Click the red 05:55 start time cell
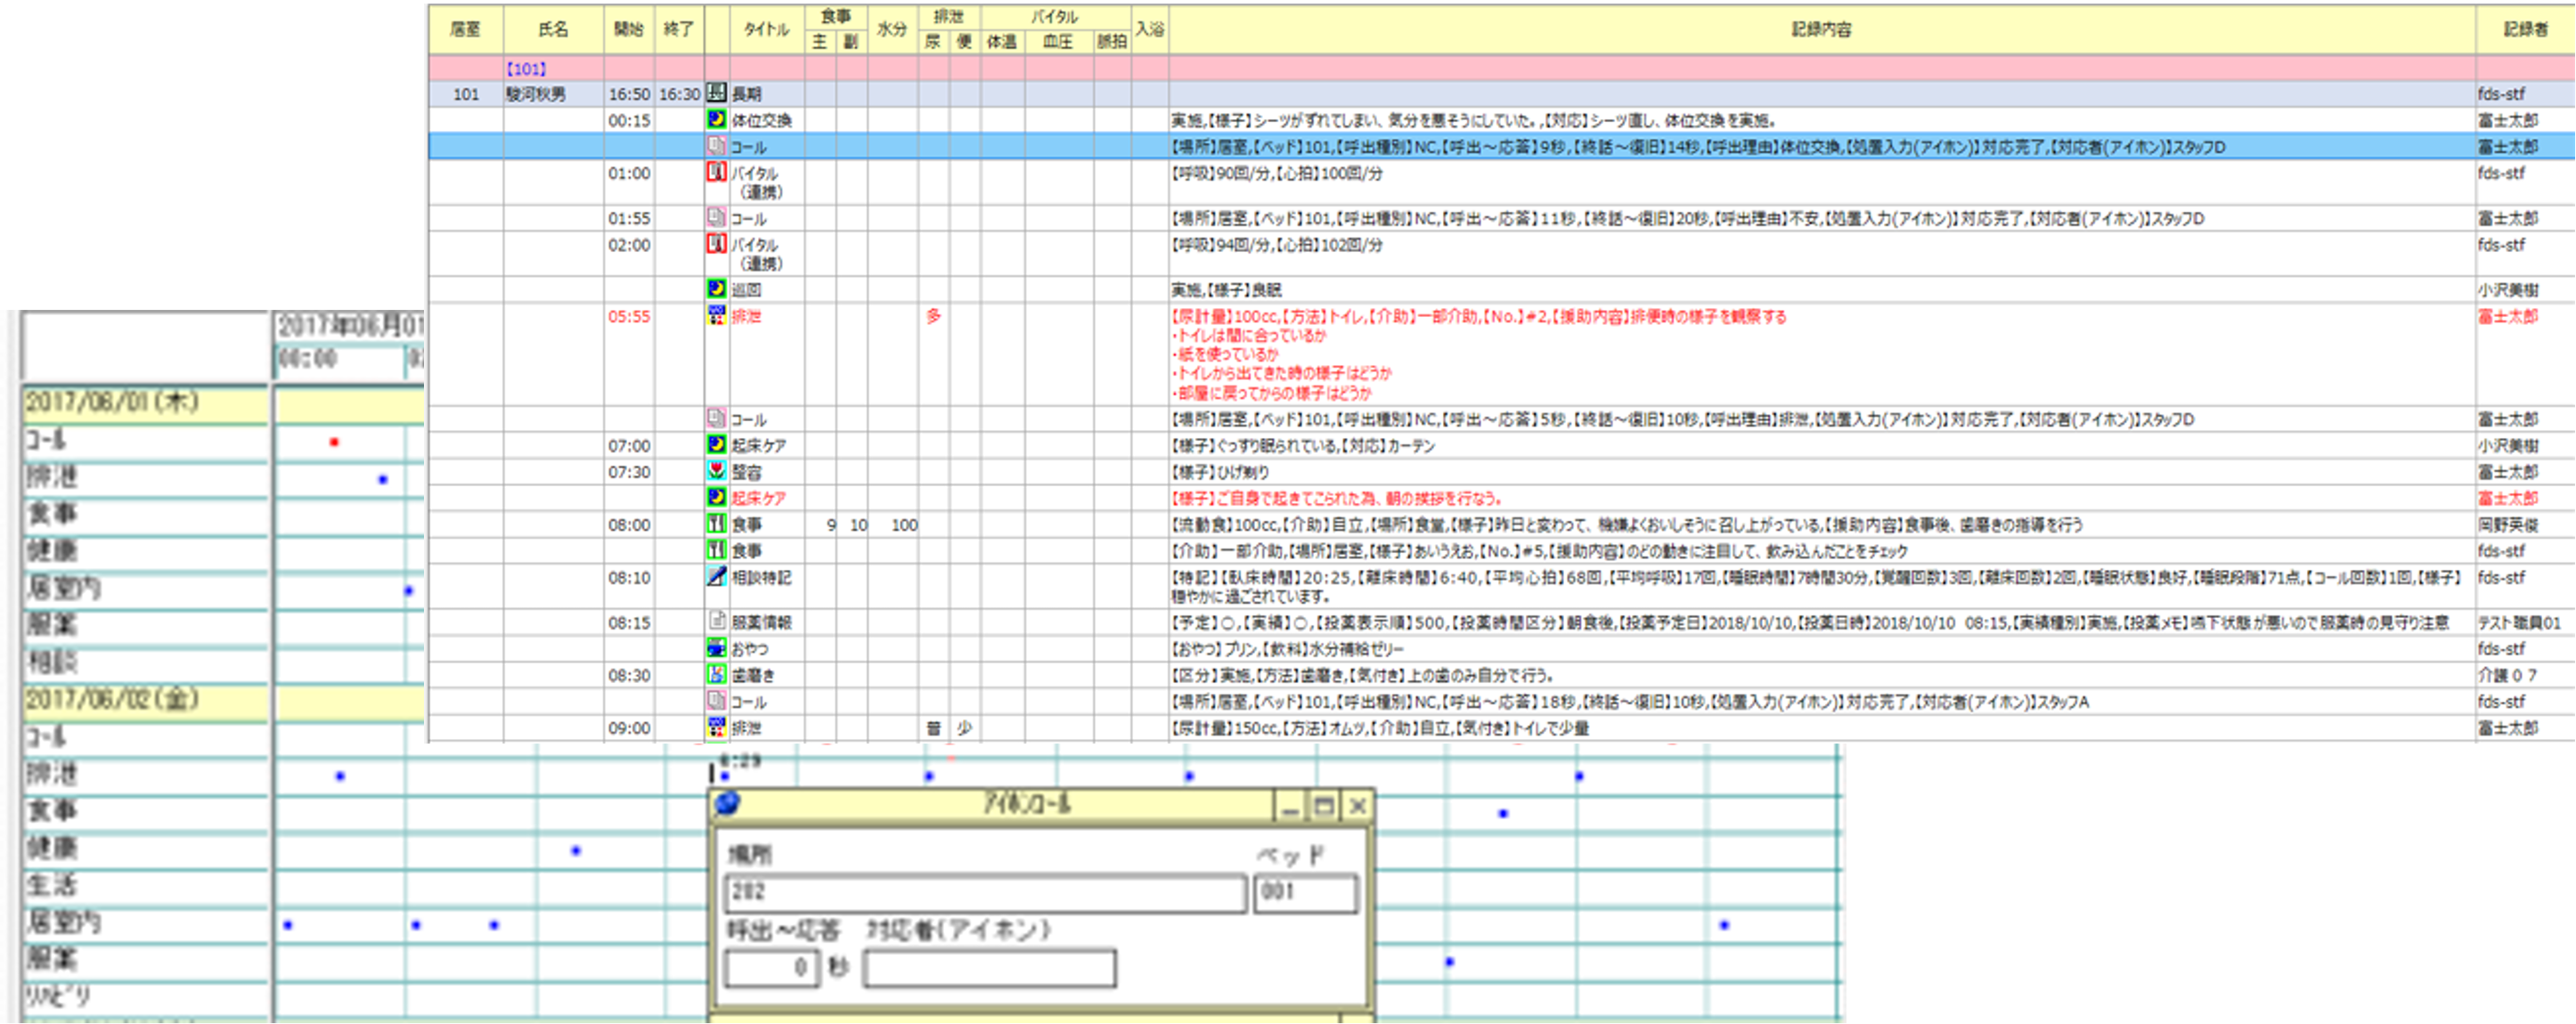 coord(629,316)
